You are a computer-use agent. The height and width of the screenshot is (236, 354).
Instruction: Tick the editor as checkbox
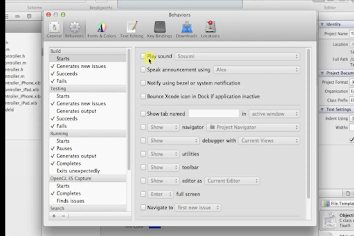point(143,181)
